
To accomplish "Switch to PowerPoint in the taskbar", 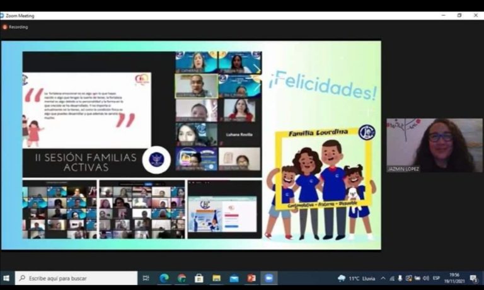I will click(251, 278).
